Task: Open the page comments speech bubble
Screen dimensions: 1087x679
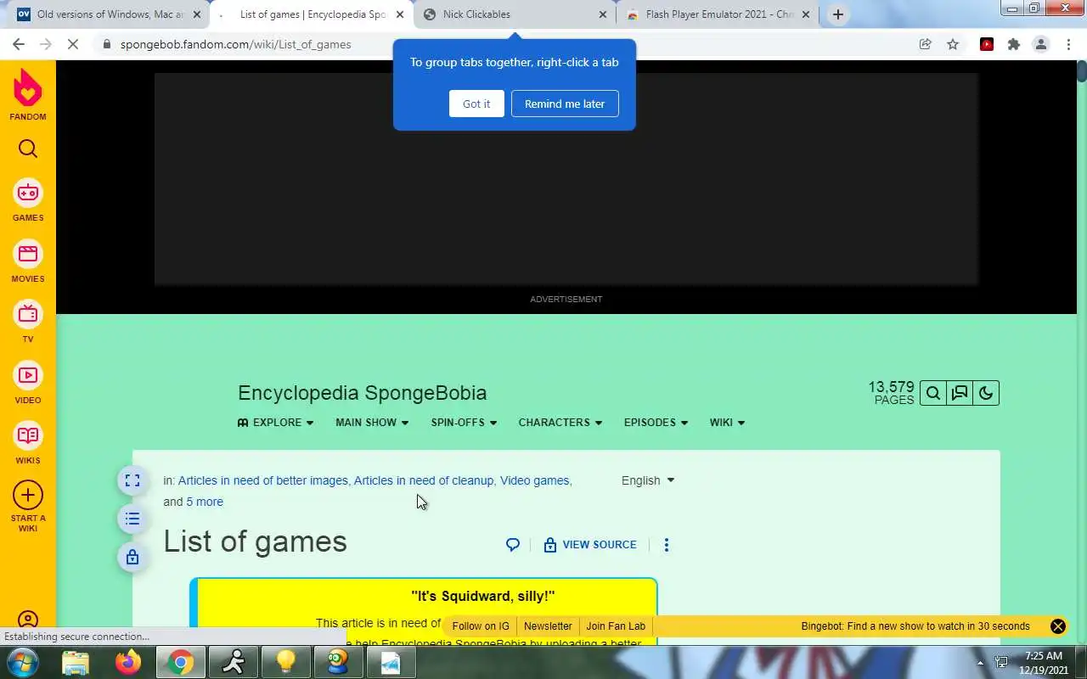Action: pyautogui.click(x=513, y=545)
